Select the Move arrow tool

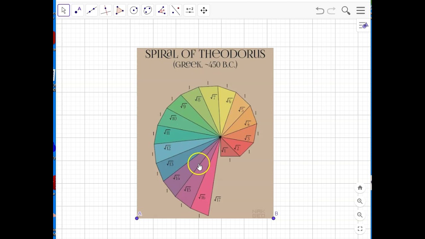pyautogui.click(x=64, y=10)
